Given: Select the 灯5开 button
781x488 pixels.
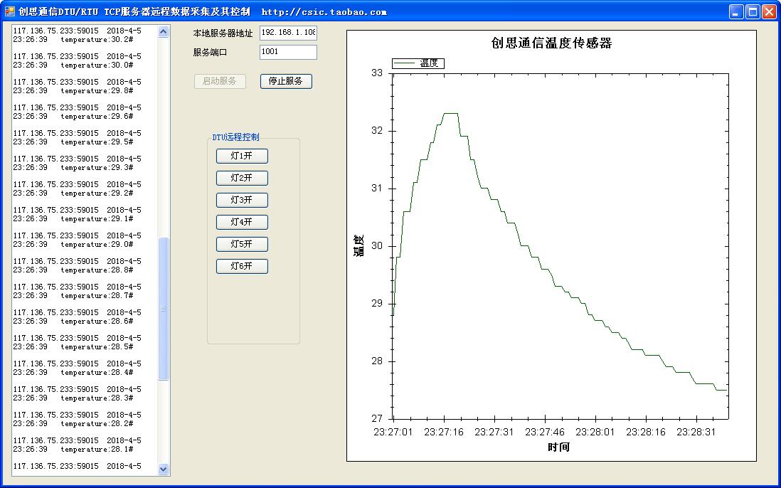Looking at the screenshot, I should coord(242,244).
